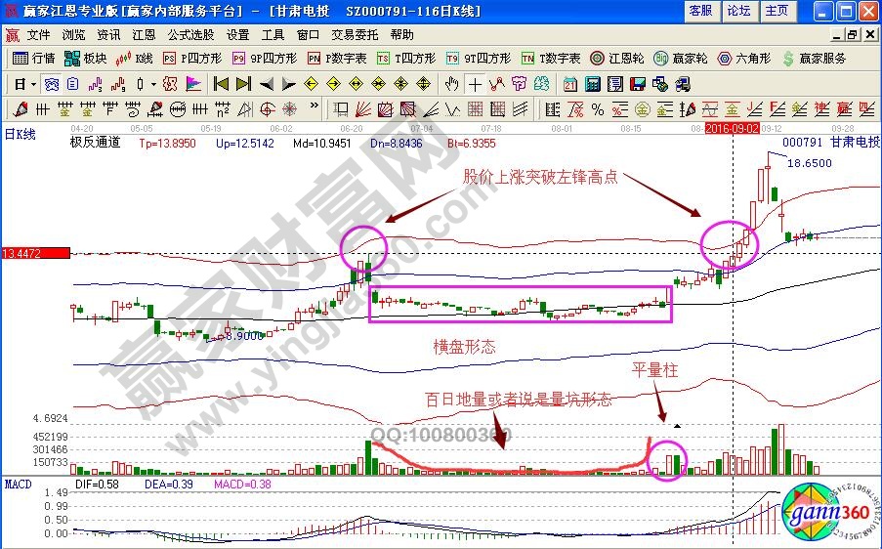Open the 行情 market quotes view

tap(33, 59)
